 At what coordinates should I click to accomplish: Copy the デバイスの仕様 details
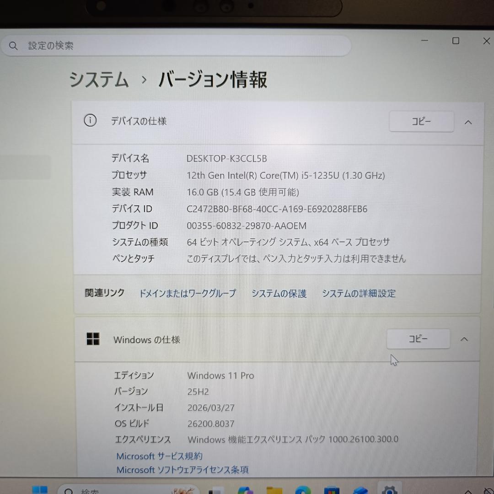(421, 121)
